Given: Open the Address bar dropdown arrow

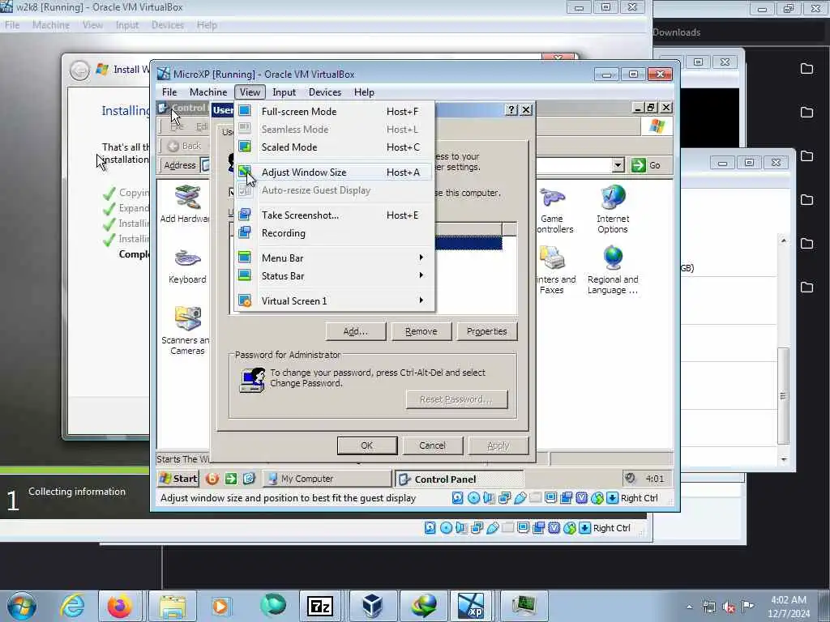Looking at the screenshot, I should coord(618,165).
